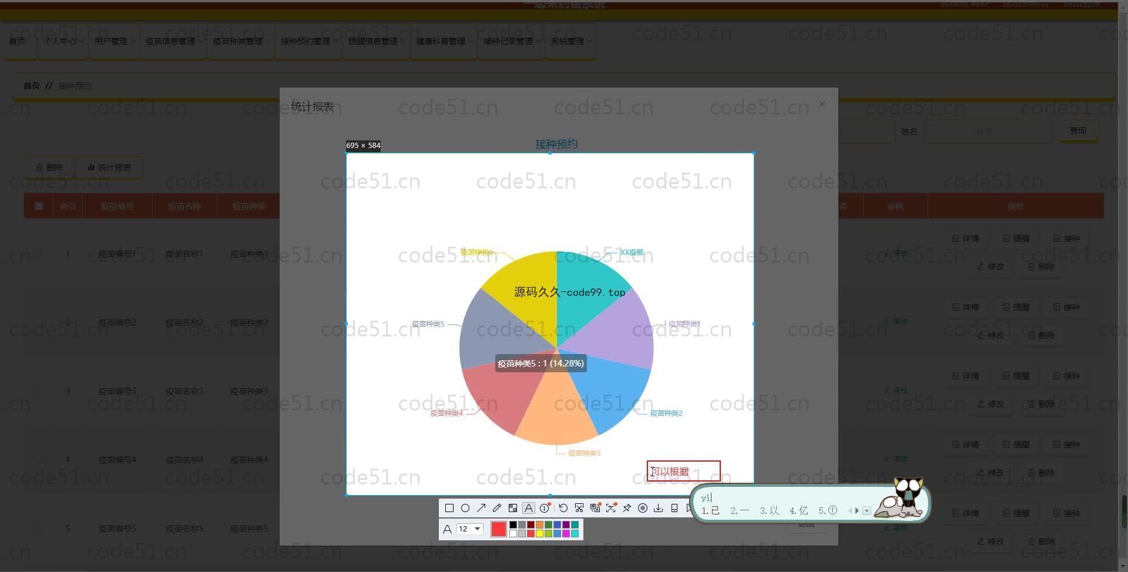The height and width of the screenshot is (572, 1128).
Task: Expand the 用户管理 menu
Action: [x=115, y=41]
